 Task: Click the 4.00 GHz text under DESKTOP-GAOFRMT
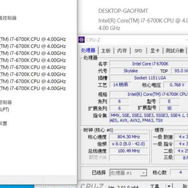(109, 28)
